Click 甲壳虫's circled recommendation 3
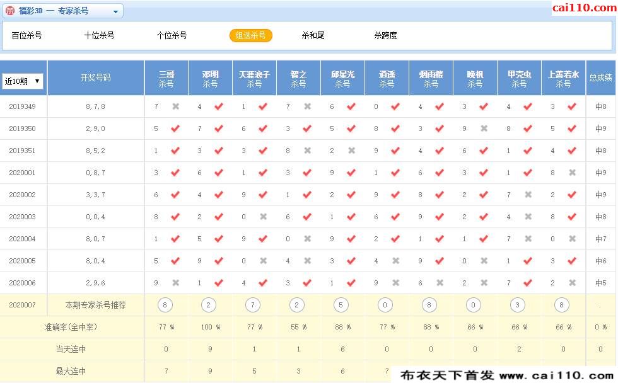The width and height of the screenshot is (618, 383). click(x=518, y=305)
